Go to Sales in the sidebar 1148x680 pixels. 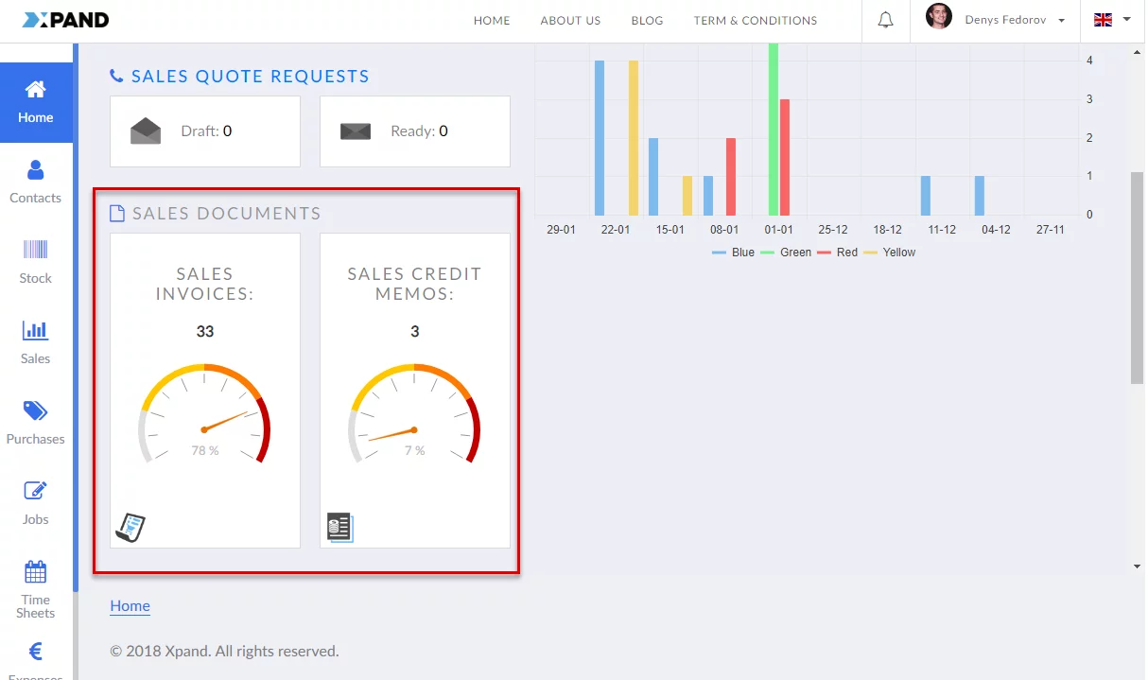[36, 342]
